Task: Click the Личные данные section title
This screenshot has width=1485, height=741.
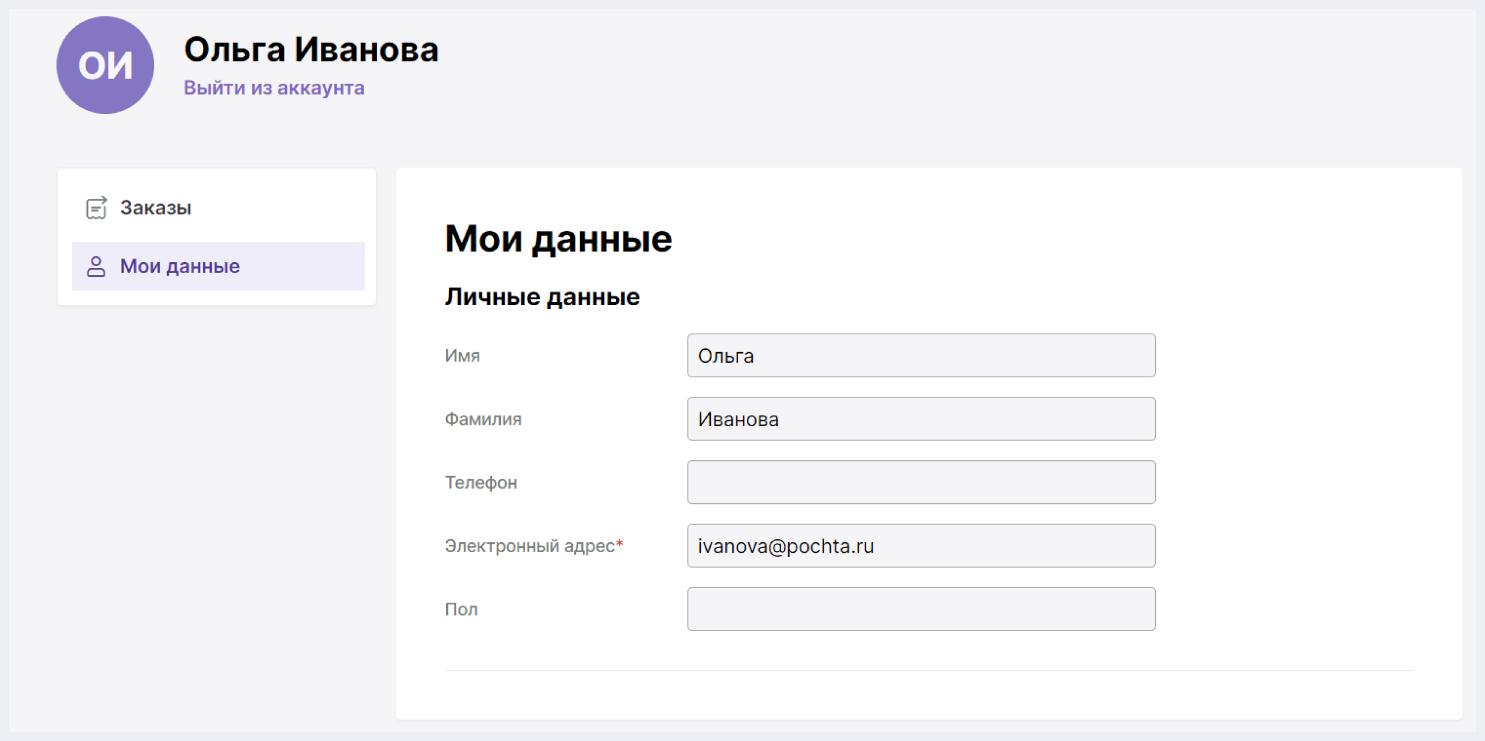Action: (x=542, y=297)
